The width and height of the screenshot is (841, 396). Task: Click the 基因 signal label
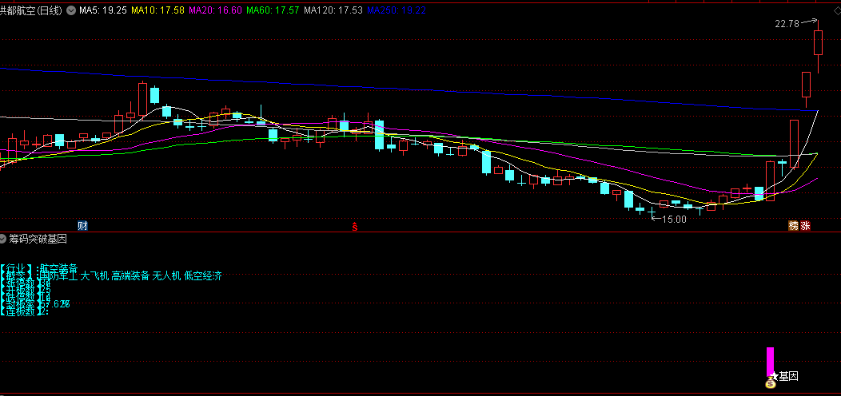coord(788,376)
